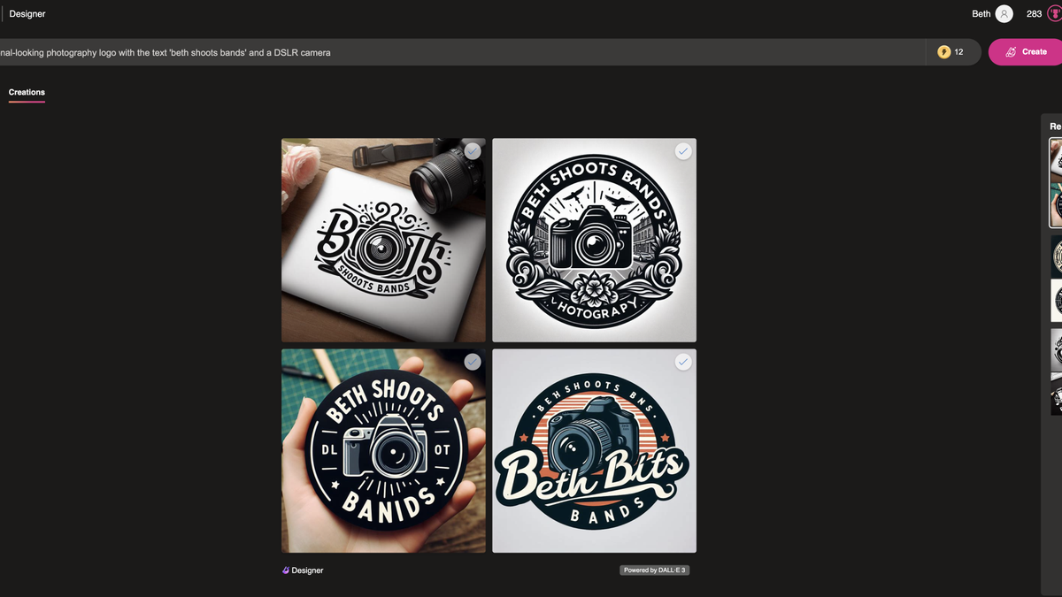This screenshot has height=597, width=1062.
Task: Toggle checkmark on the Beth Bits Bands image
Action: tap(683, 362)
